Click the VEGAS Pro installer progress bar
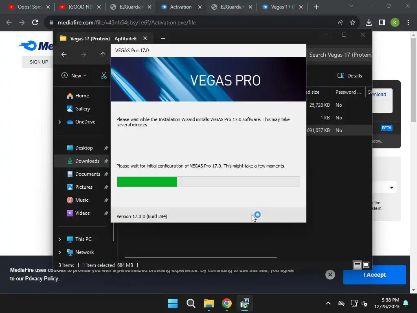 (208, 182)
